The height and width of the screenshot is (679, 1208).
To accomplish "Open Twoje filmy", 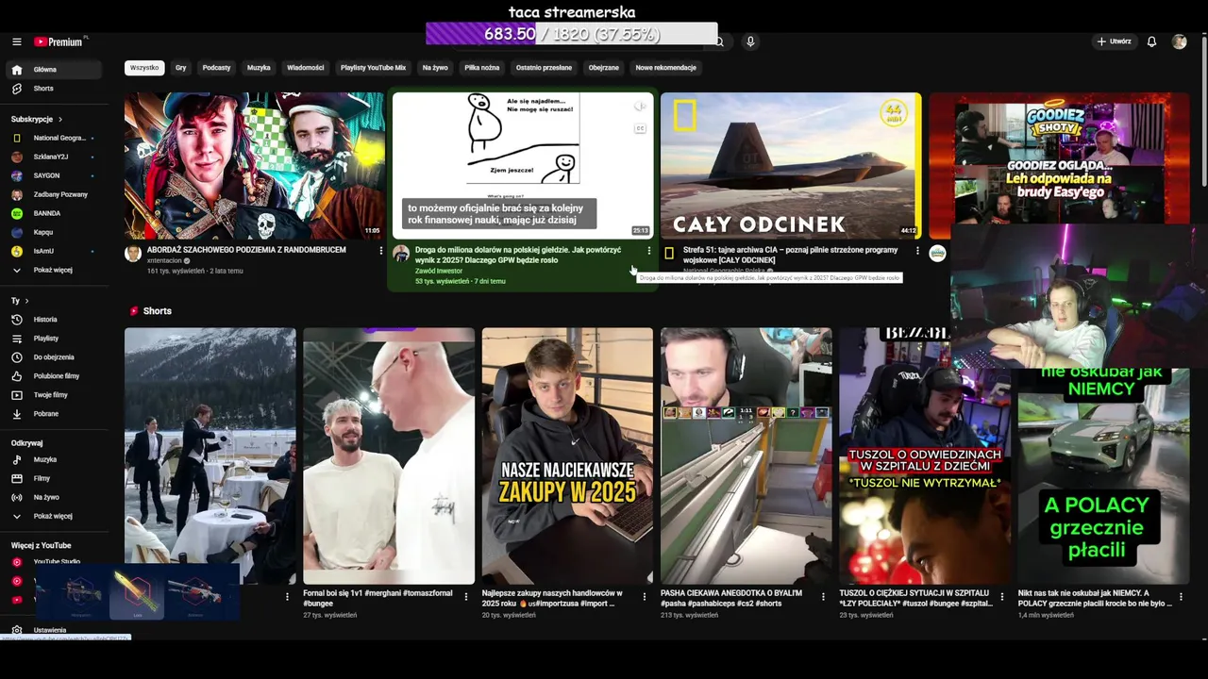I will tap(56, 395).
